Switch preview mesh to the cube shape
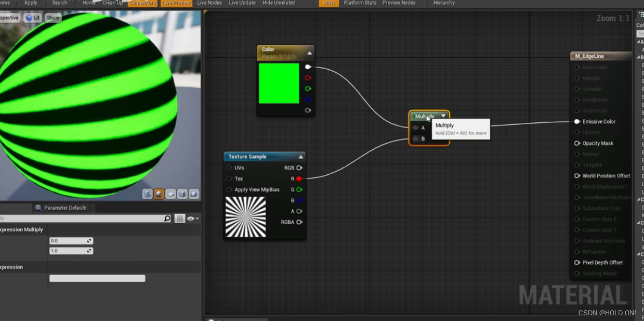The image size is (644, 321). [181, 194]
